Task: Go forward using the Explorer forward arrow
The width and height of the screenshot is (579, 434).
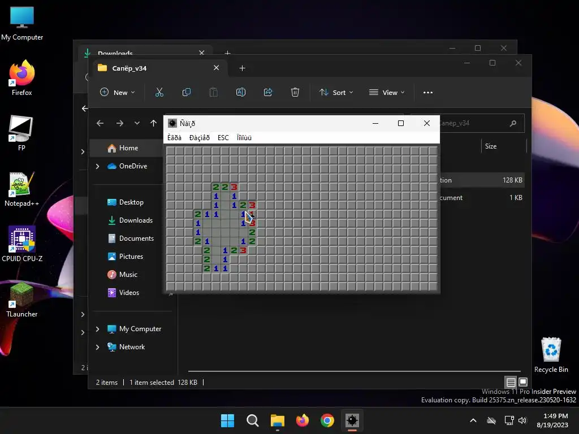Action: click(x=120, y=123)
